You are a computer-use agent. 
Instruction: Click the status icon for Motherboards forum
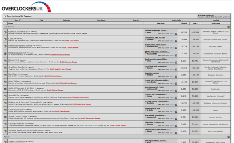(5, 54)
